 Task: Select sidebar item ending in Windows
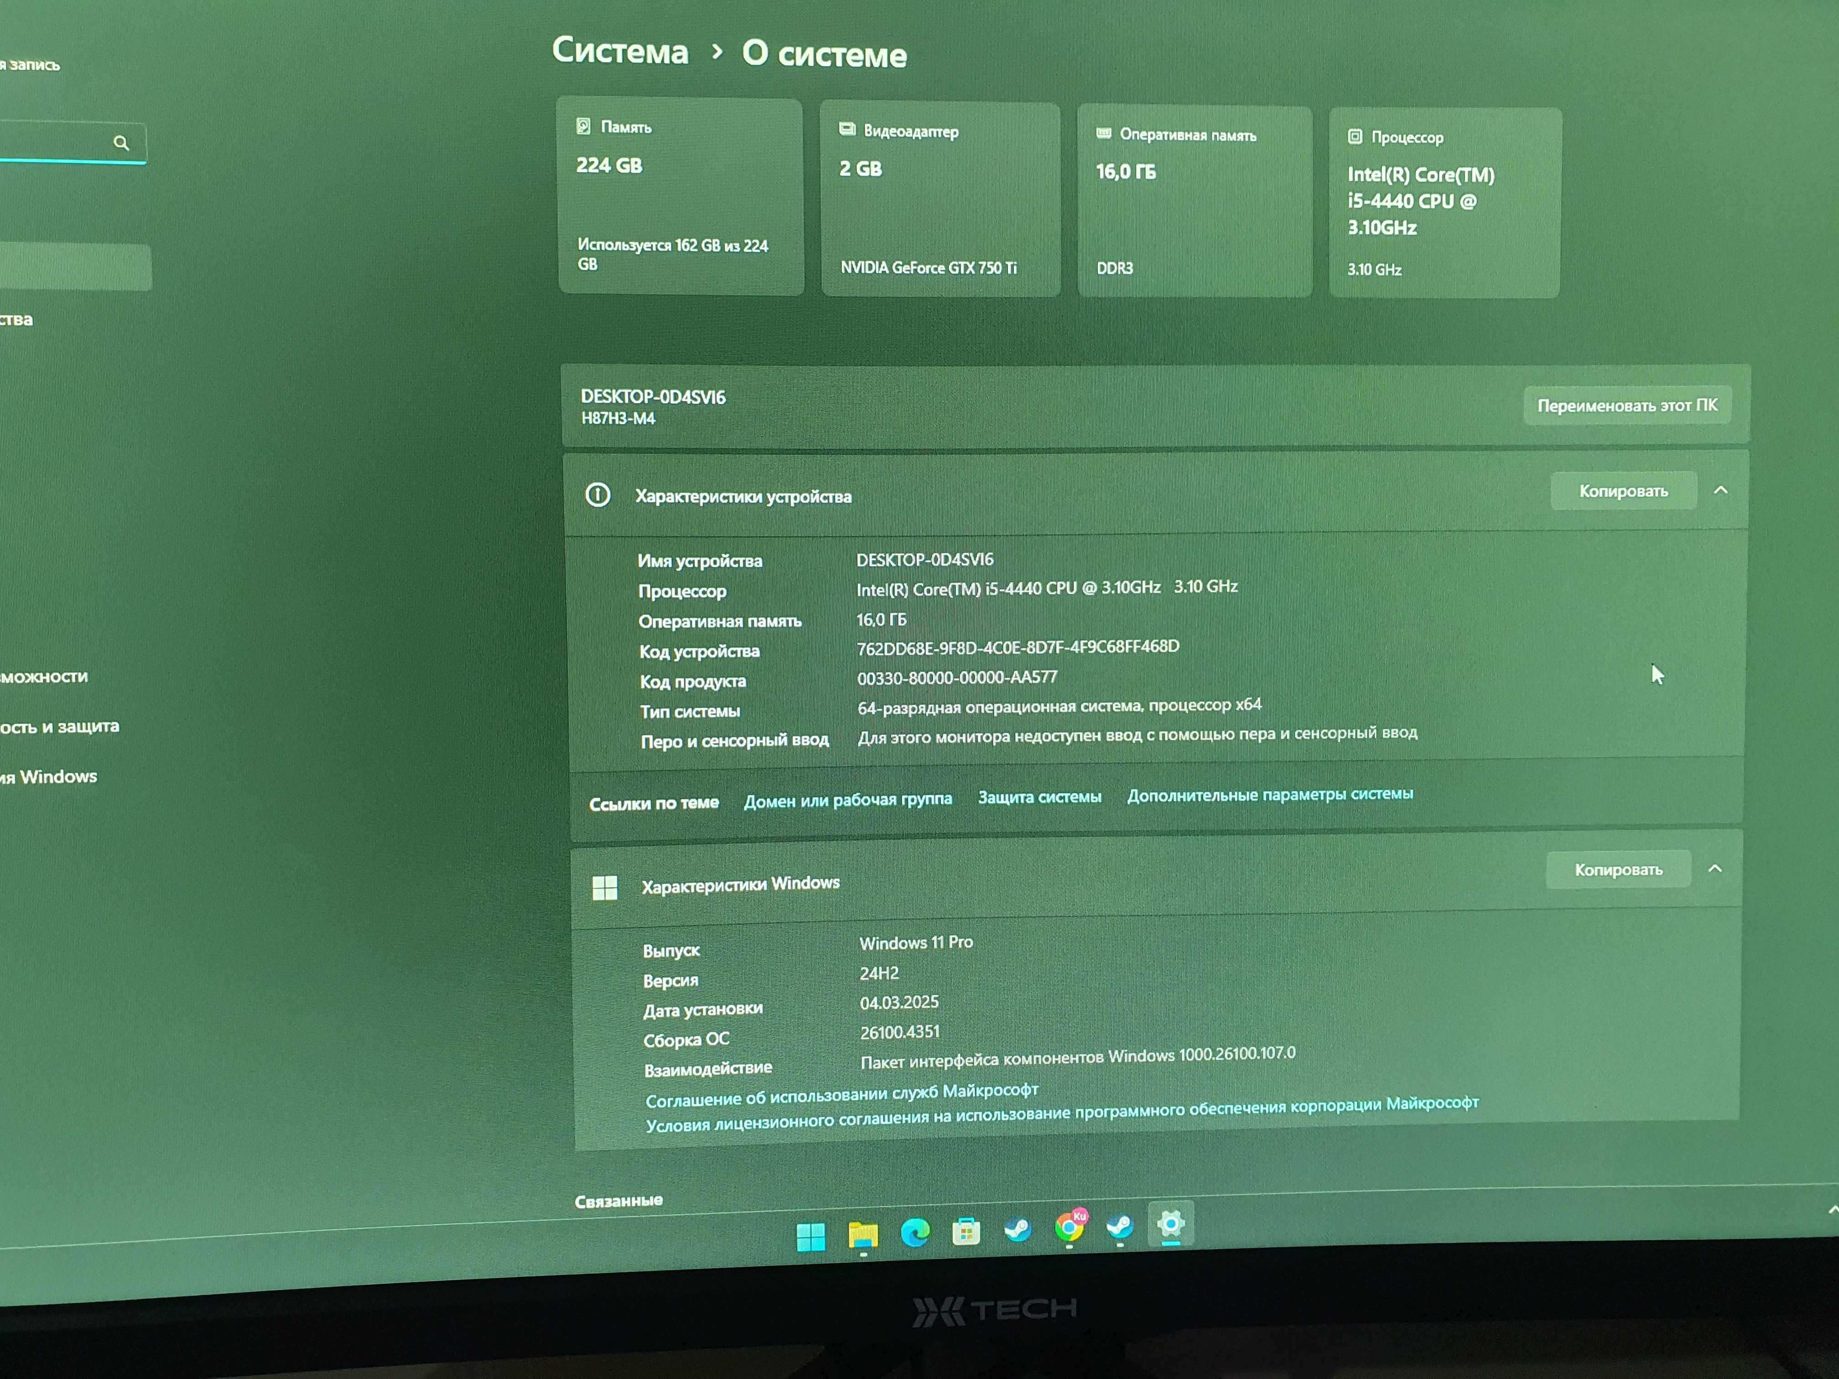pos(48,776)
